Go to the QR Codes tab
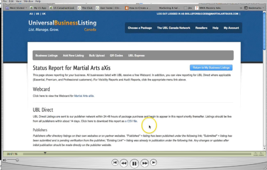The width and height of the screenshot is (267, 170). 116,55
